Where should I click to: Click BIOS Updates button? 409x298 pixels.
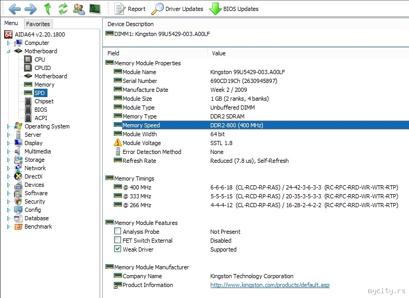pyautogui.click(x=234, y=9)
